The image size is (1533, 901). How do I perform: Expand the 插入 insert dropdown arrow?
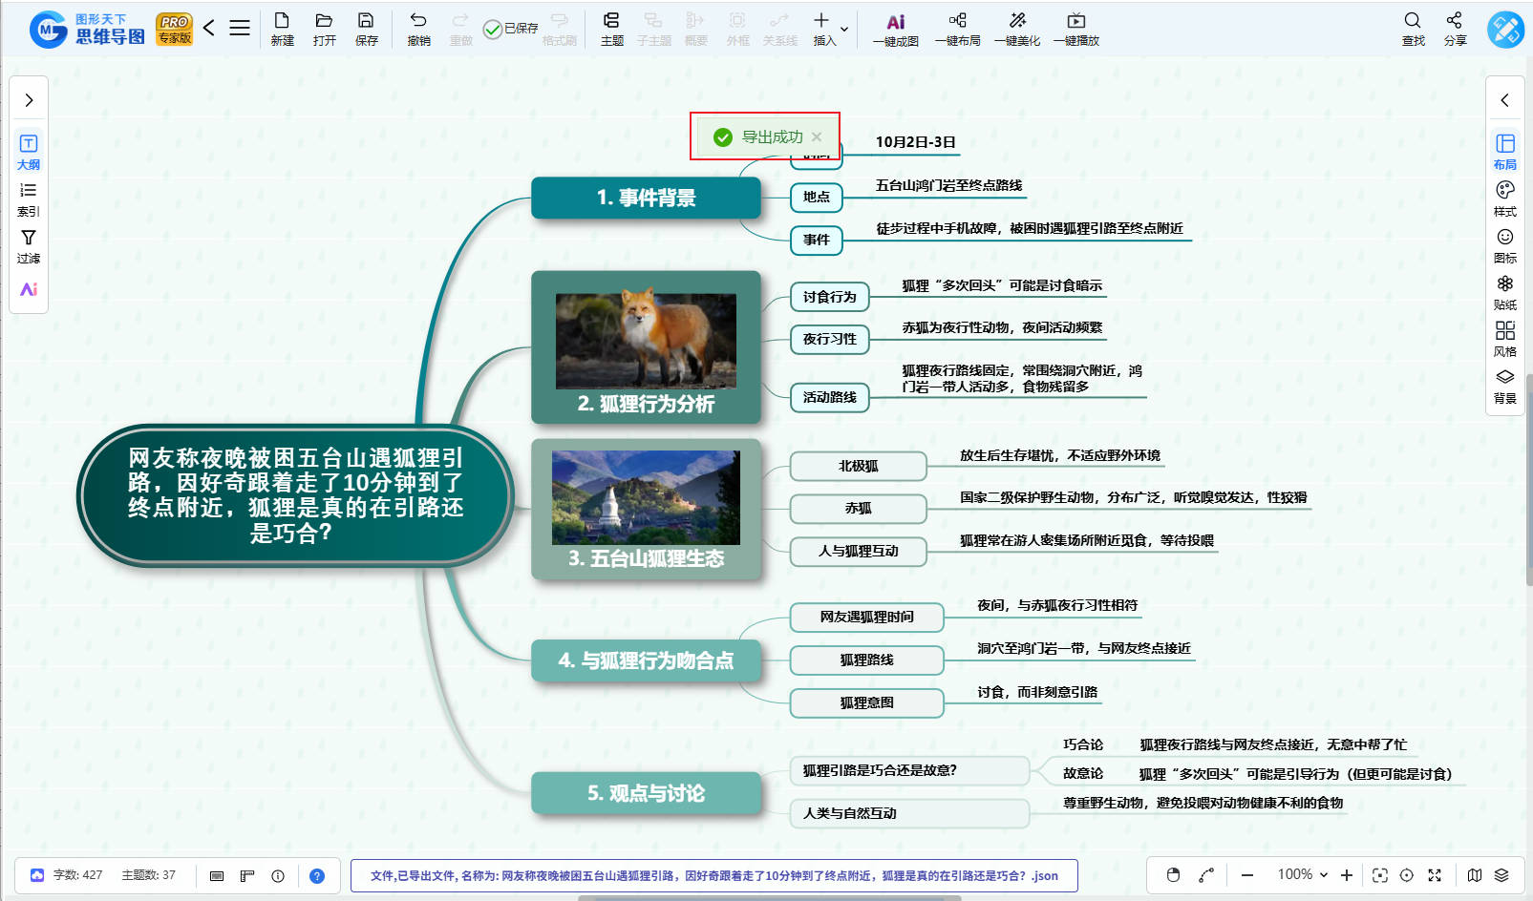(x=844, y=30)
